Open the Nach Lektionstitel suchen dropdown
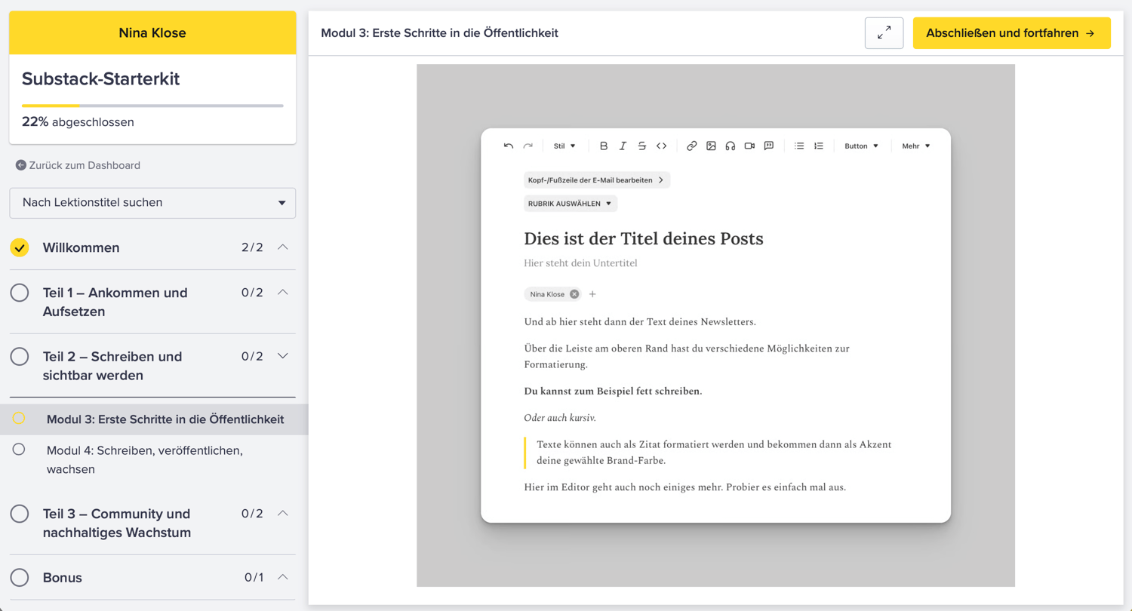This screenshot has width=1132, height=611. 152,203
